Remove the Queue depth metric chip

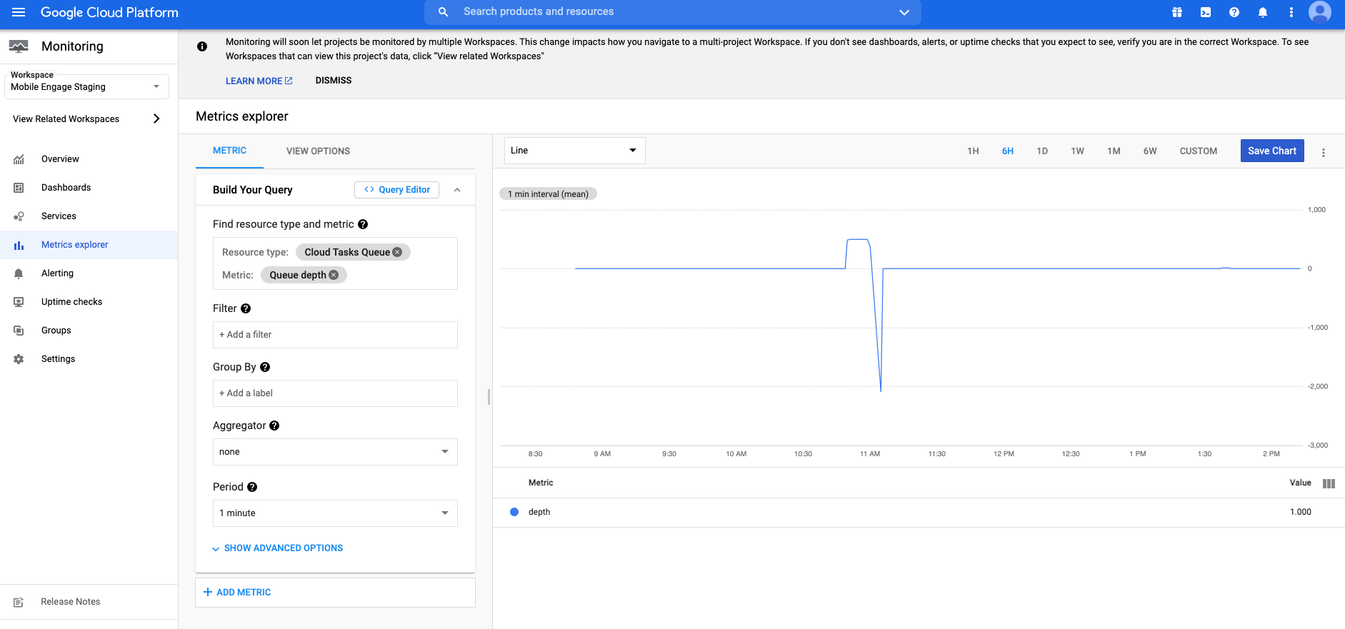click(x=334, y=275)
